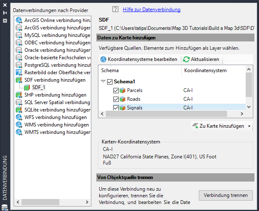Click the provider list horizontal scrollbar thumb
259x211 pixels.
click(41, 202)
